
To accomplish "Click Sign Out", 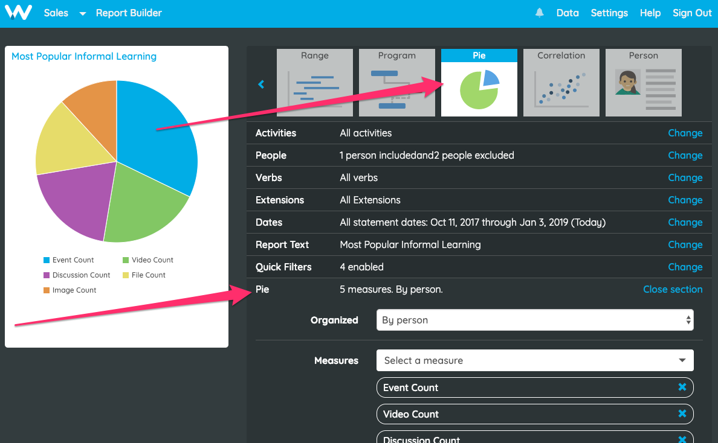I will tap(692, 13).
